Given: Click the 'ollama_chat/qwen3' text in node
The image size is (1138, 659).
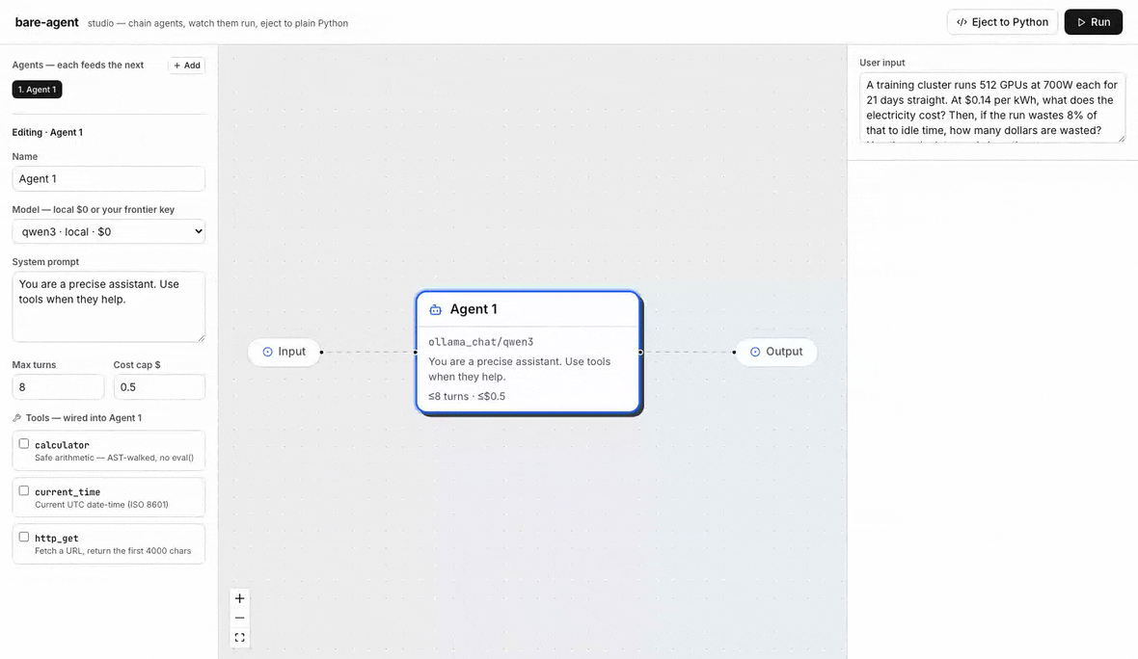Looking at the screenshot, I should (x=480, y=342).
